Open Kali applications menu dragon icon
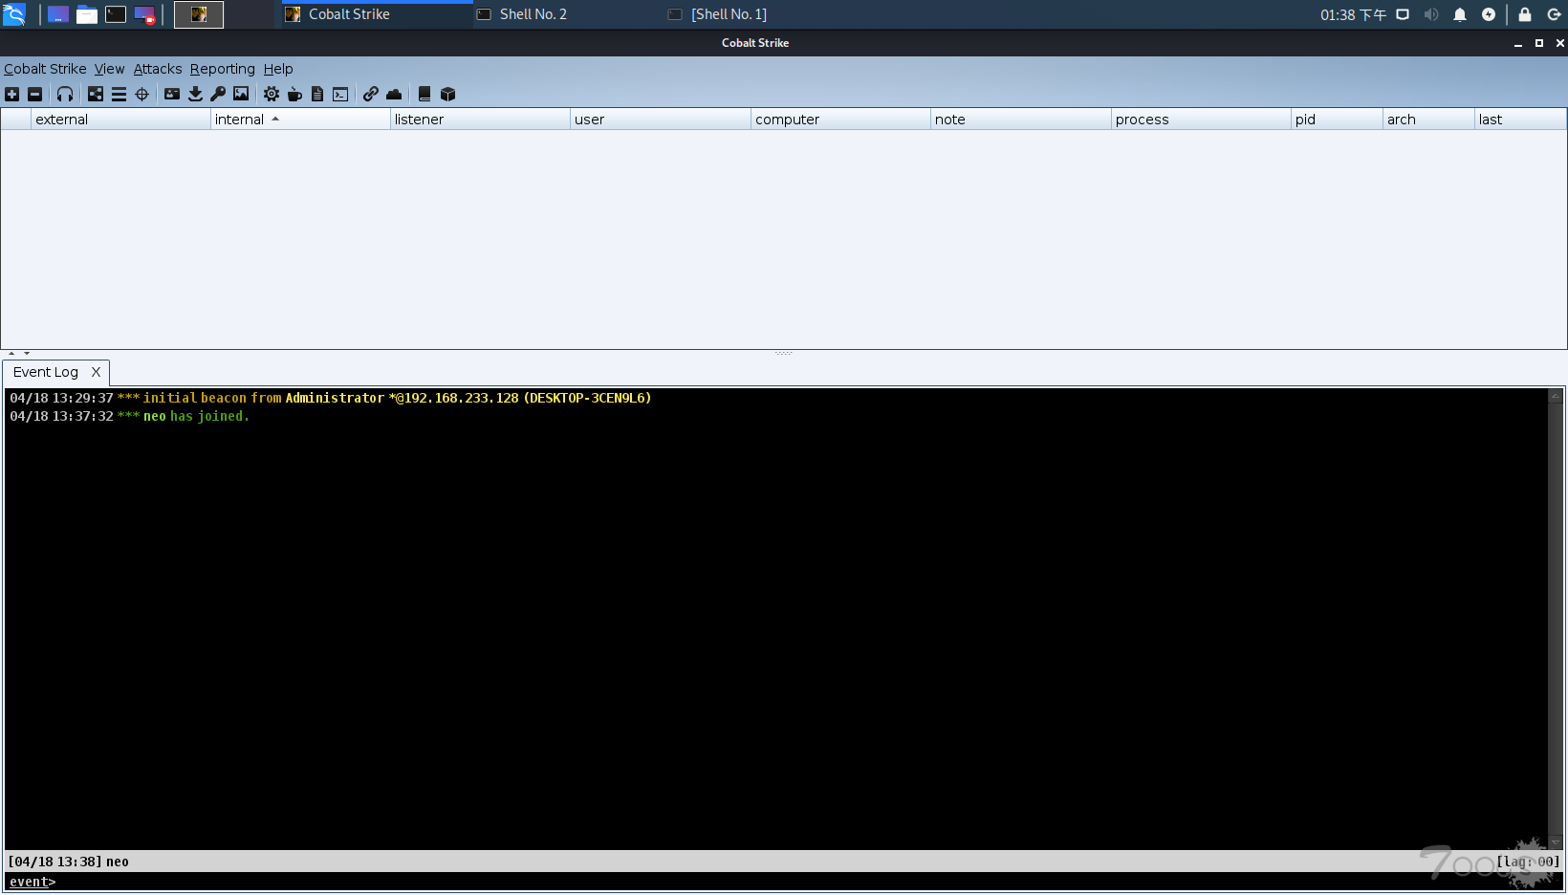This screenshot has width=1568, height=895. click(14, 14)
